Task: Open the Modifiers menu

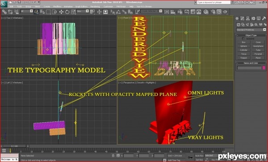Action: [x=57, y=7]
